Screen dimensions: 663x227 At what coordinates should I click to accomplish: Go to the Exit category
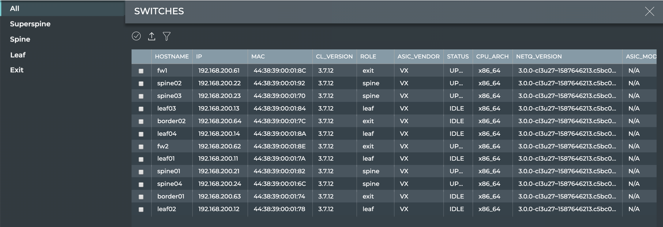[17, 70]
